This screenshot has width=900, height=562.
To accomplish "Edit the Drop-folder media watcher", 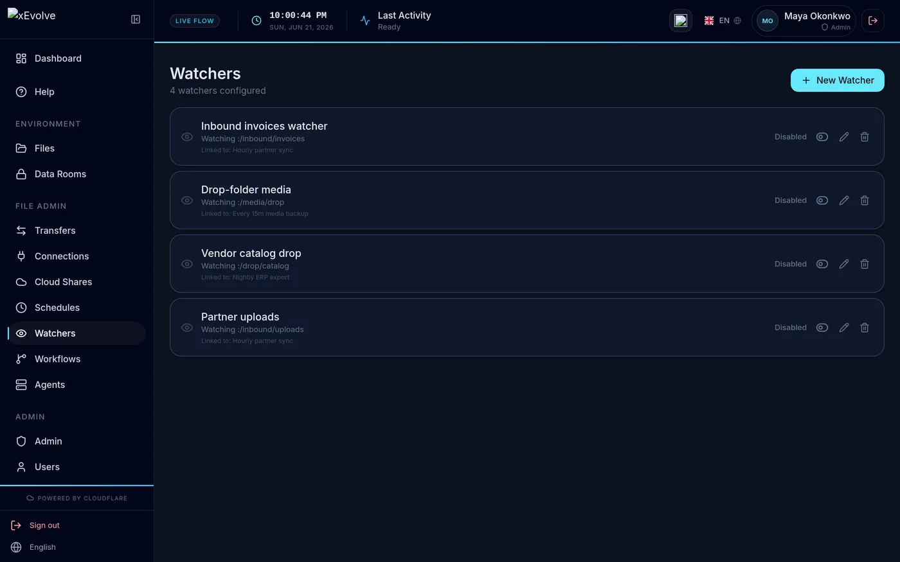I will 844,200.
